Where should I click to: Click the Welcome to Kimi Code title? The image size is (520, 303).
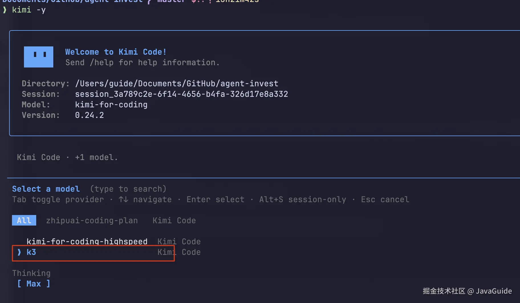point(116,52)
